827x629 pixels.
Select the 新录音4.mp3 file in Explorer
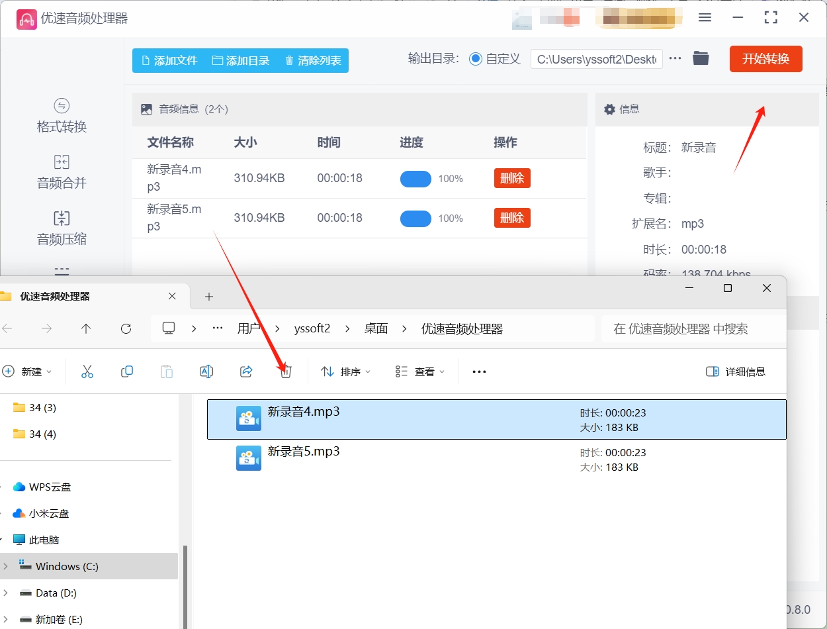click(497, 419)
